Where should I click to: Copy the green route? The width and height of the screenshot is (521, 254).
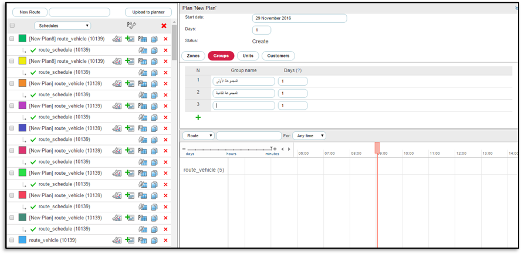pos(154,39)
